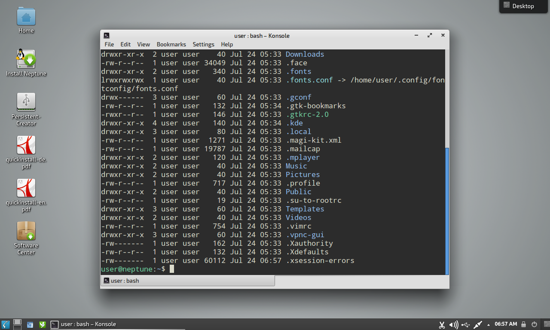550x330 pixels.
Task: Click the file size 60112 in terminal
Action: pos(214,260)
